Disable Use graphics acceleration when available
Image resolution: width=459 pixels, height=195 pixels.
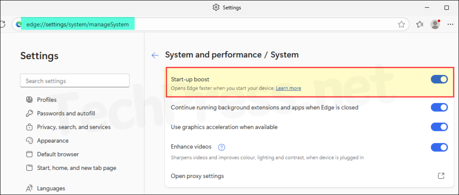(x=439, y=127)
